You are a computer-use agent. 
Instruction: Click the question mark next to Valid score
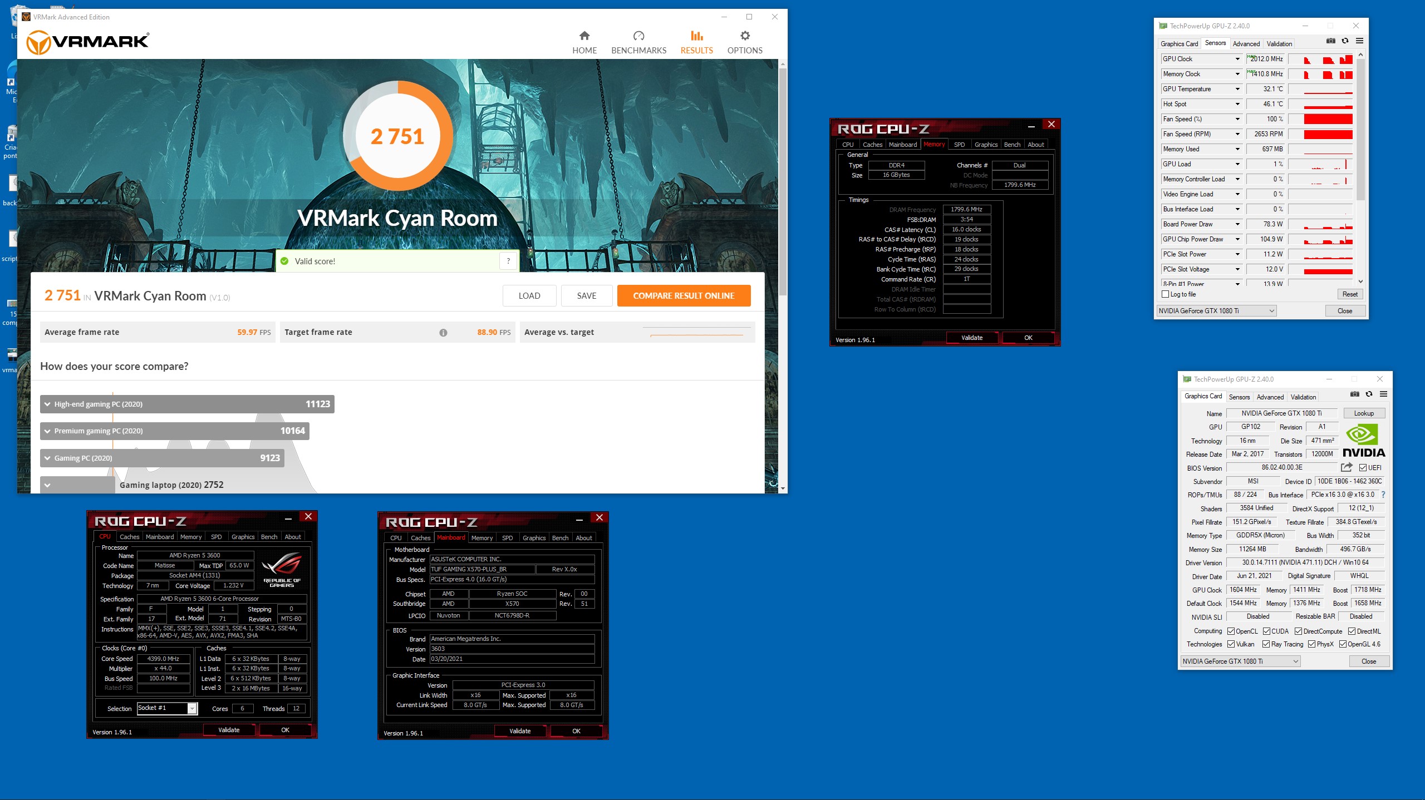pyautogui.click(x=508, y=261)
